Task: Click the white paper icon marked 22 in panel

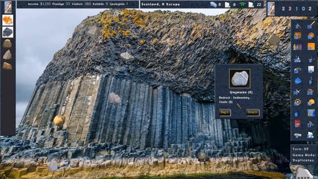Action: (311, 135)
